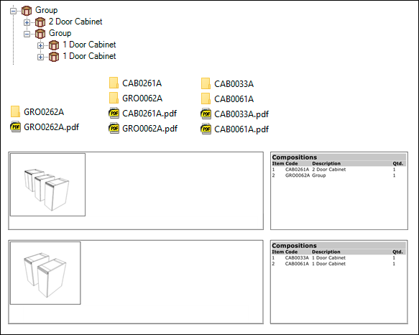Open the CAB0033A.pdf file icon
This screenshot has width=419, height=335.
click(x=206, y=114)
